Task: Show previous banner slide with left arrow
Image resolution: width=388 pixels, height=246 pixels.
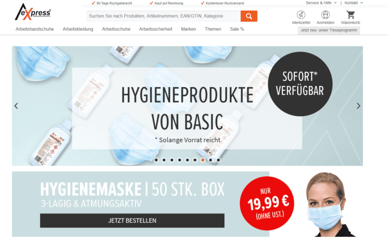Action: click(16, 106)
